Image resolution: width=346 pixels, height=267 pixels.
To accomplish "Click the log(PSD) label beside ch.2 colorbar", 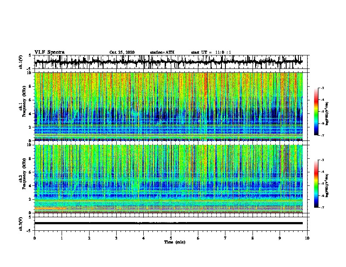I will click(327, 185).
